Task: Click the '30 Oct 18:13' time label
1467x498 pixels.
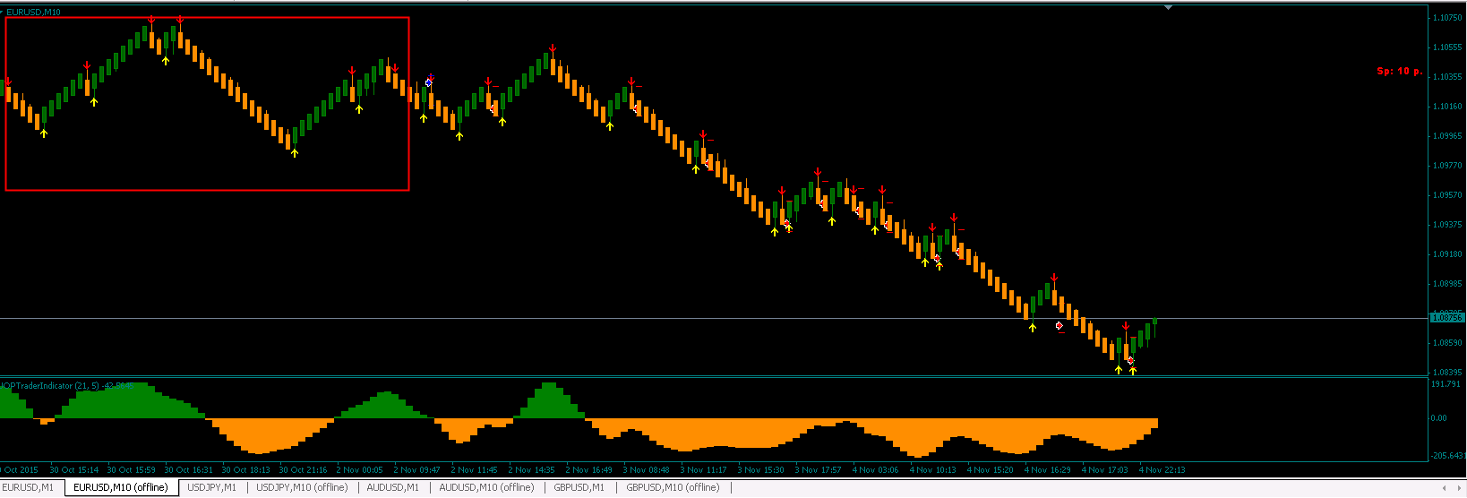Action: click(246, 469)
